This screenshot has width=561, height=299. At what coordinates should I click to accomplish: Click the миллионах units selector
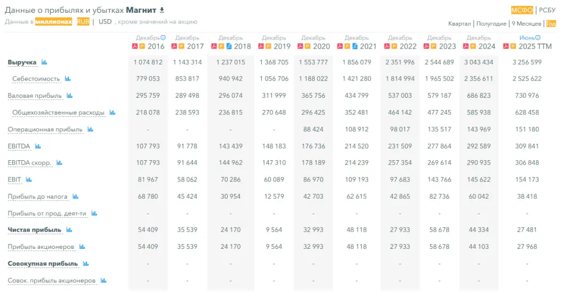pos(53,22)
